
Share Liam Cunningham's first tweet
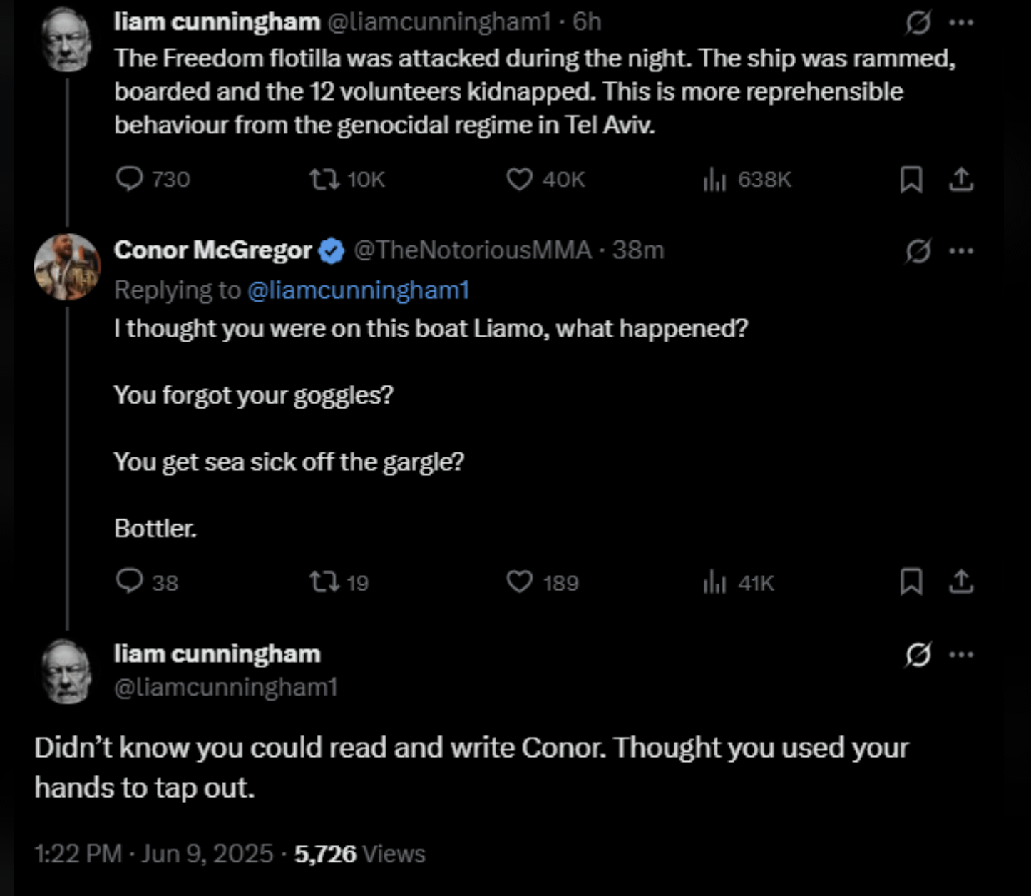tap(961, 178)
